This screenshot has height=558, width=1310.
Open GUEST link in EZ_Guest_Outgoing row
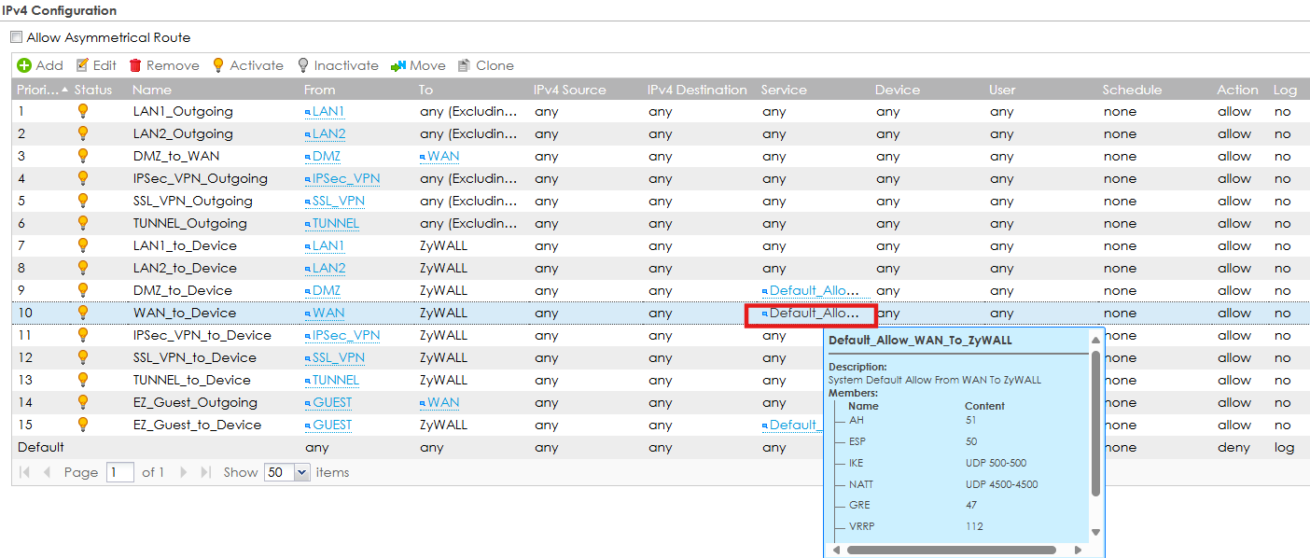click(328, 402)
